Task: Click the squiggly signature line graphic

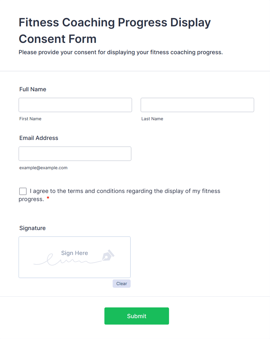Action: tap(67, 261)
